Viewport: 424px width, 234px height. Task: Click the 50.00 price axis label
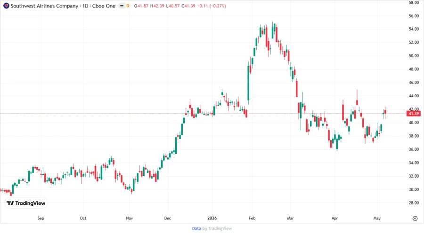(x=414, y=56)
